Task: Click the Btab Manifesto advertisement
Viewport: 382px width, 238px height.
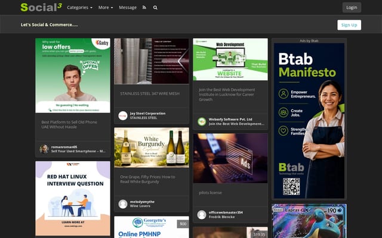Action: [309, 121]
